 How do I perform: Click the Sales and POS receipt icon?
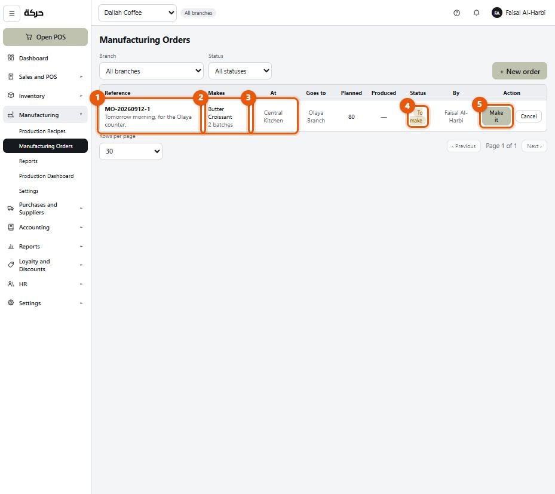coord(11,76)
